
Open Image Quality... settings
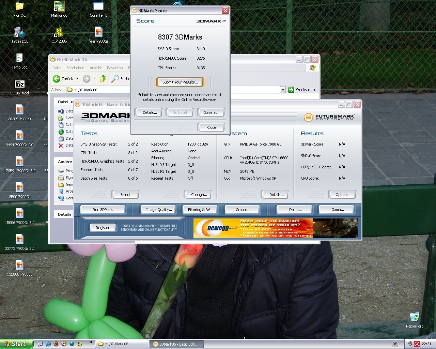159,210
